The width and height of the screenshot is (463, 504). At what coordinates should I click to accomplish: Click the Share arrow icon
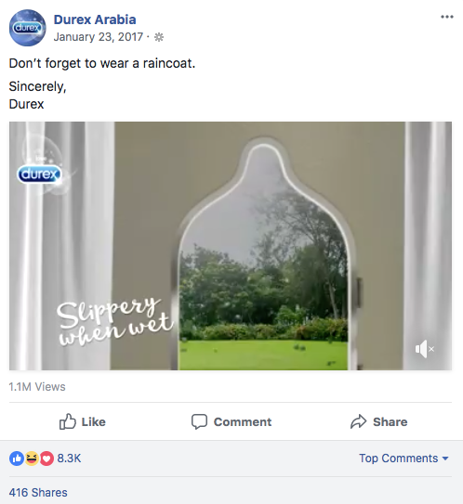tap(358, 421)
